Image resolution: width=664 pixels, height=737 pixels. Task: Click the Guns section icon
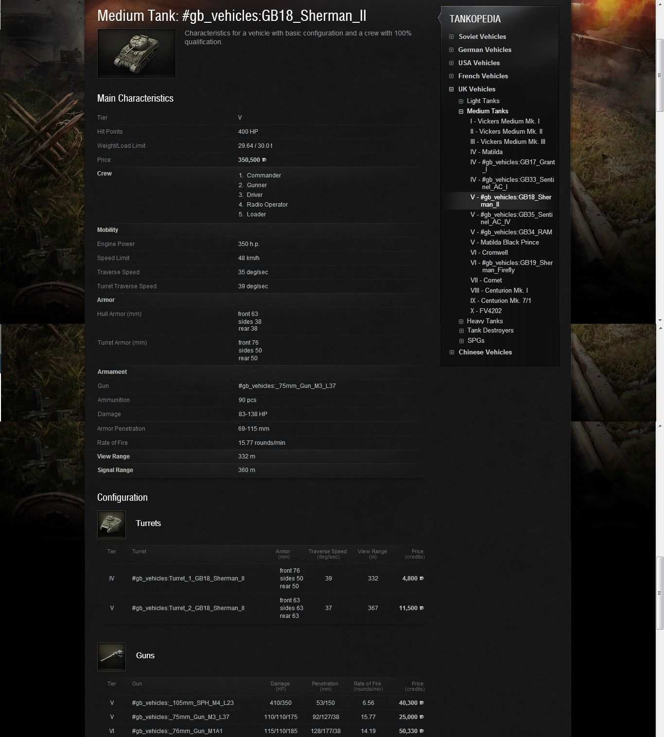pos(111,657)
